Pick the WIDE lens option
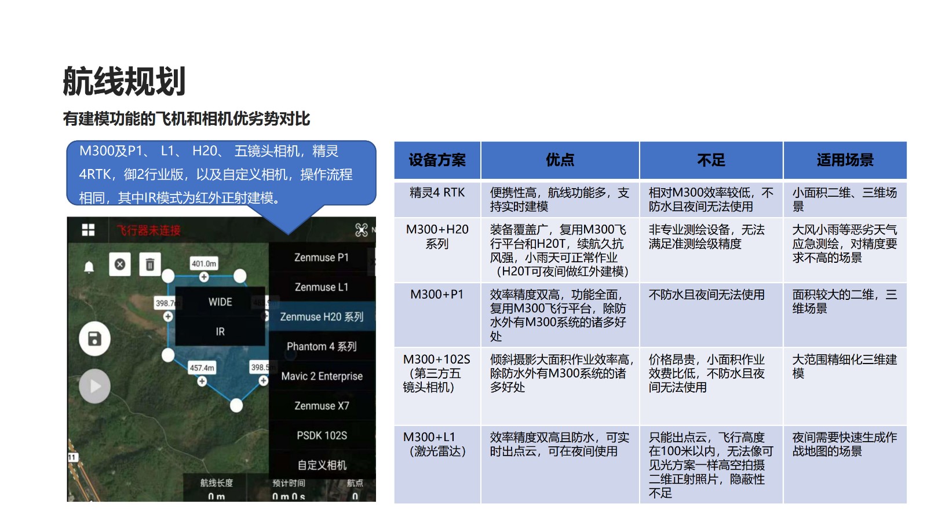Image resolution: width=927 pixels, height=521 pixels. coord(220,302)
